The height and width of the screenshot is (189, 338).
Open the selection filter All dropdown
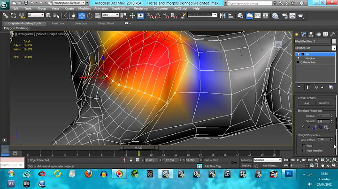(36, 15)
